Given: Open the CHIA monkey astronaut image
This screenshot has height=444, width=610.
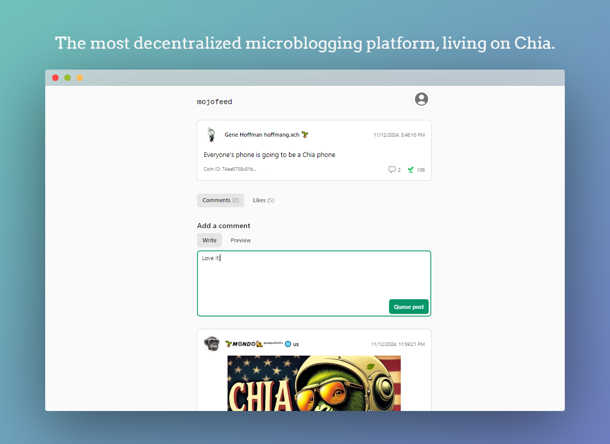Looking at the screenshot, I should pos(314,383).
